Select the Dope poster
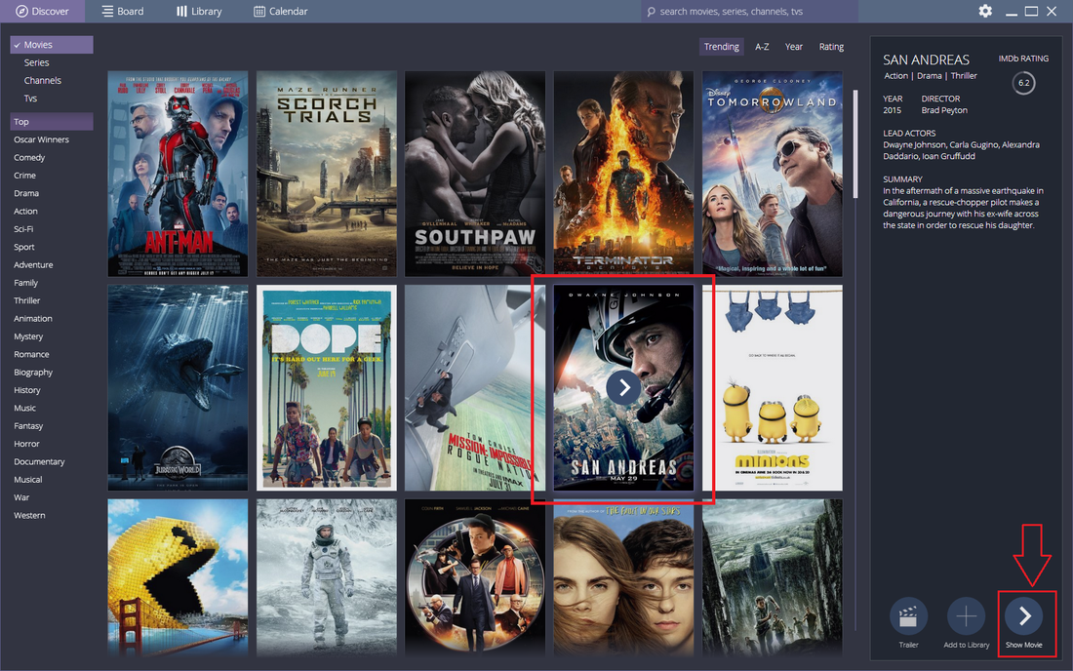The width and height of the screenshot is (1073, 671). click(x=327, y=388)
